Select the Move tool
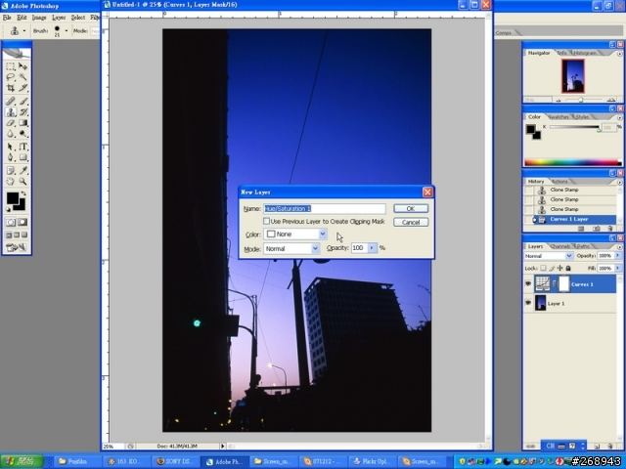This screenshot has width=626, height=469. tap(22, 66)
